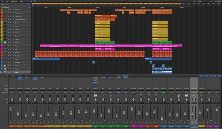
Task: Click the Wind channel pan knob
Action: pos(164,99)
